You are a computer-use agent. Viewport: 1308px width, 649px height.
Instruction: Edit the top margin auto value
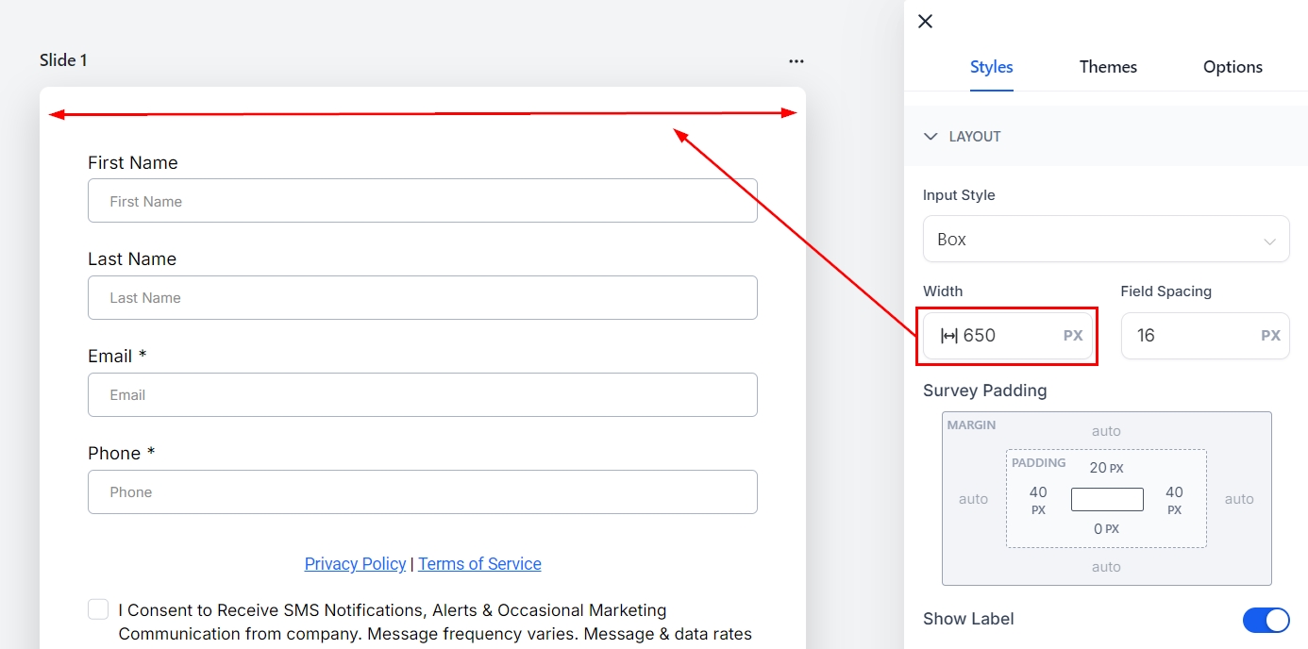(x=1106, y=431)
